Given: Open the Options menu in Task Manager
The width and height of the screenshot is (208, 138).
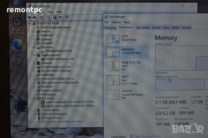Looking at the screenshot, I should [x=116, y=22].
